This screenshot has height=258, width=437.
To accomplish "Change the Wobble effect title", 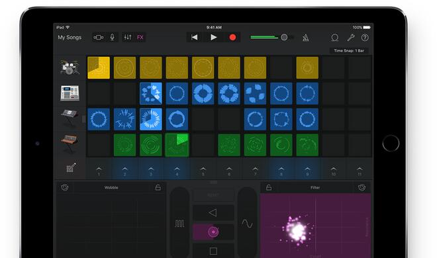I will (111, 188).
